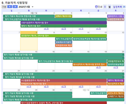This screenshot has width=126, height=104.
Task: Open 정기 기능장 제72회 실기시험 시행 in August 28 week
Action: (38, 96)
